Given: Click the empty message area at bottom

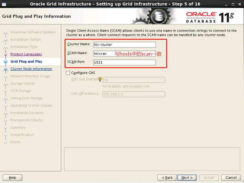Looking at the screenshot, I should tap(152, 159).
